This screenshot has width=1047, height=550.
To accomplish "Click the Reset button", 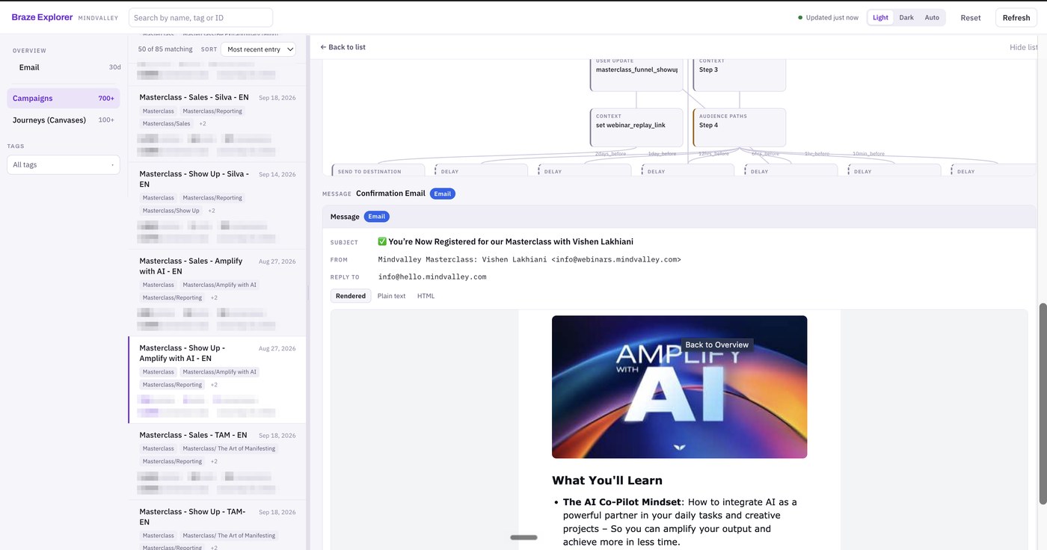I will click(971, 18).
